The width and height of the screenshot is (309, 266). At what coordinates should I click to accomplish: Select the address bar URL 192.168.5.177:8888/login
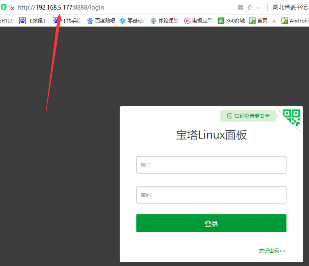[x=61, y=7]
